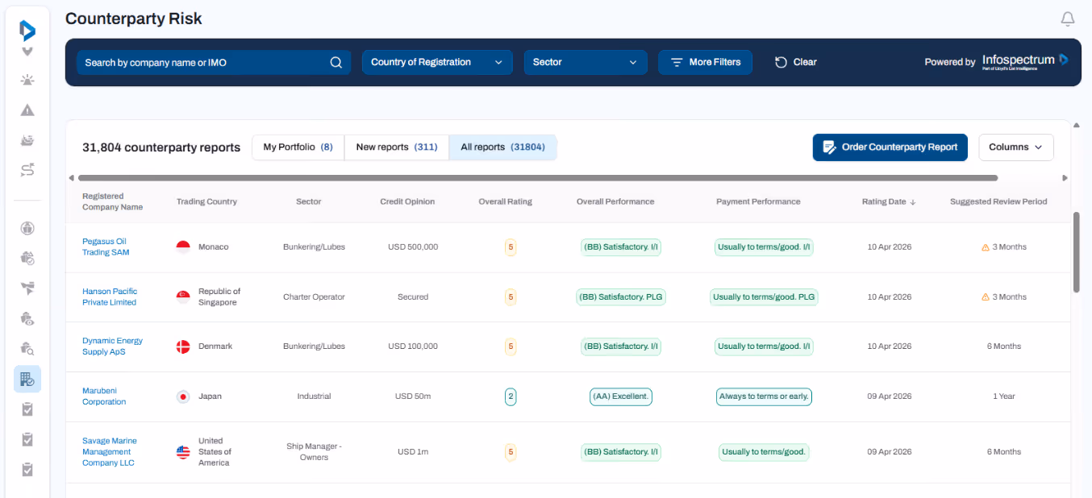1092x498 pixels.
Task: Open the ship sidebar icon
Action: pyautogui.click(x=27, y=140)
